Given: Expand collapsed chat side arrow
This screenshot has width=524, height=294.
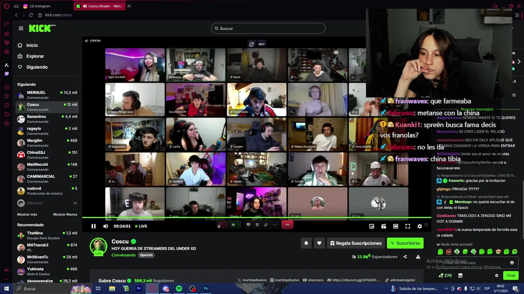Looking at the screenshot, I should (519, 62).
